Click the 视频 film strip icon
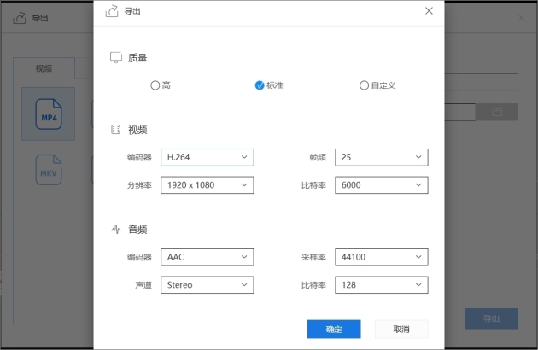The width and height of the screenshot is (538, 350). click(x=116, y=130)
